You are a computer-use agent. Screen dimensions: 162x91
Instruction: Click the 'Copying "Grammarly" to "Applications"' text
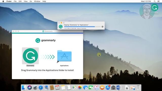point(76,25)
